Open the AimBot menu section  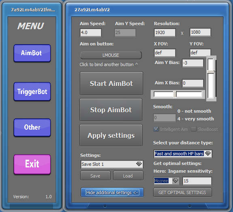[x=32, y=53]
